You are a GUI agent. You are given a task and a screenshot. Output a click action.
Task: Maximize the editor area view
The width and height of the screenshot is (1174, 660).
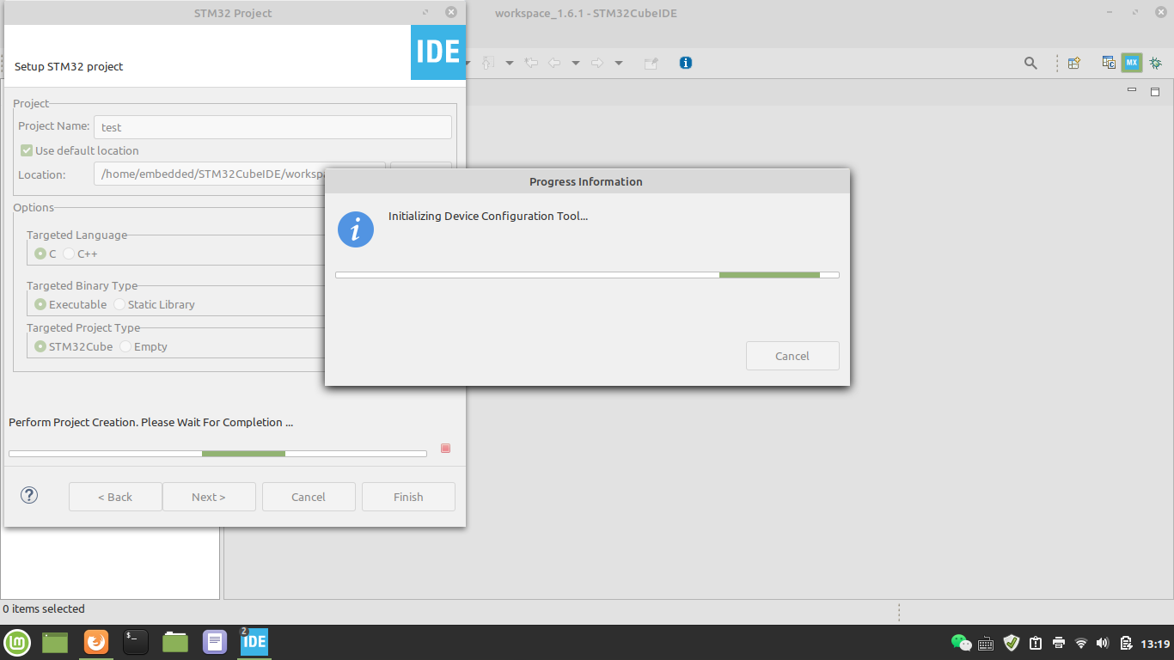tap(1155, 91)
